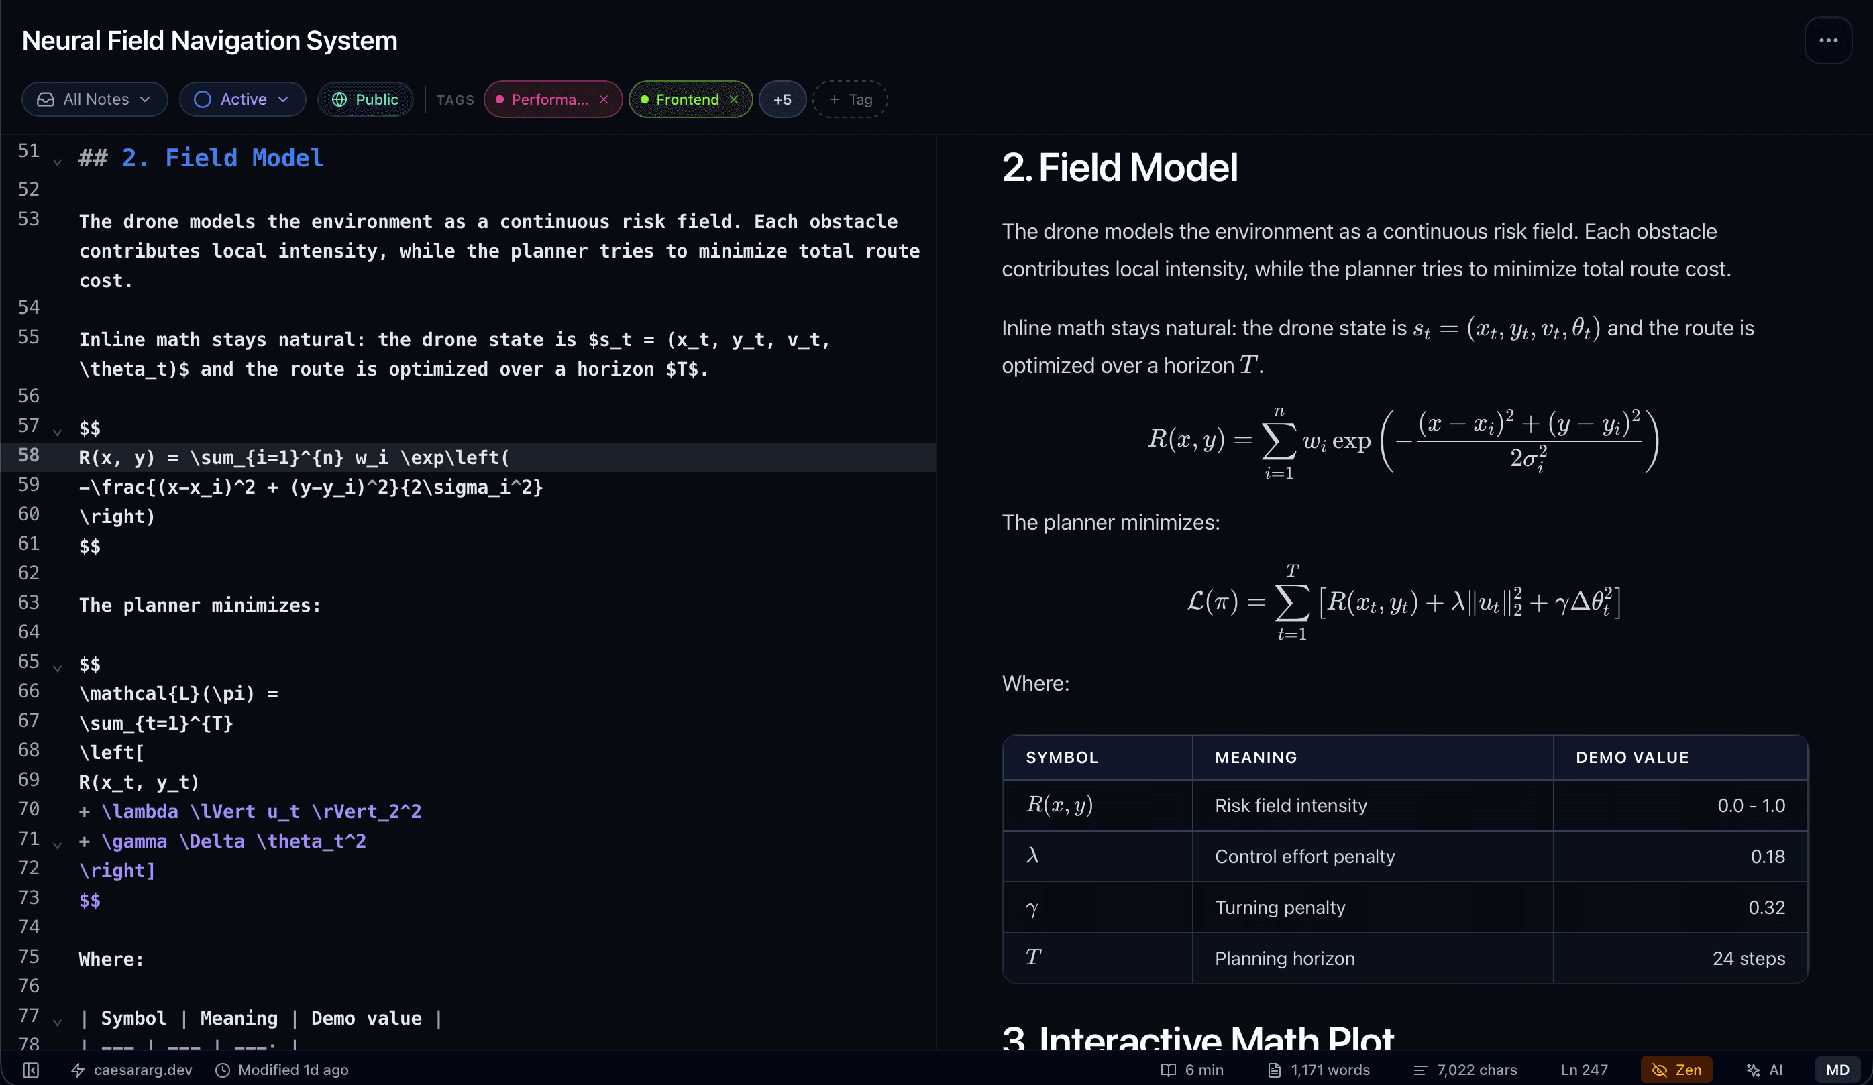Toggle Zen mode
The image size is (1873, 1085).
click(1676, 1070)
